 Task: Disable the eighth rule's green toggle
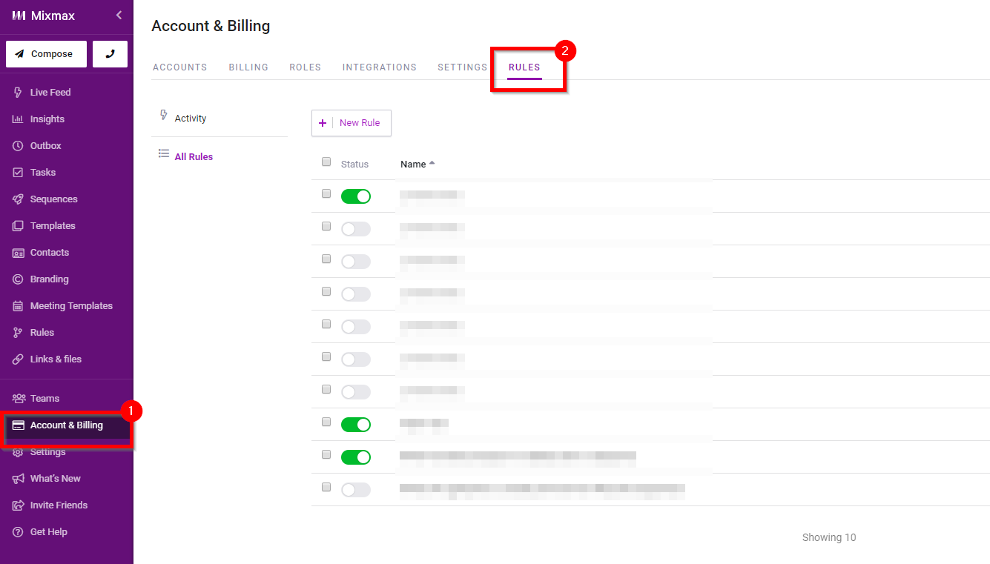(356, 425)
